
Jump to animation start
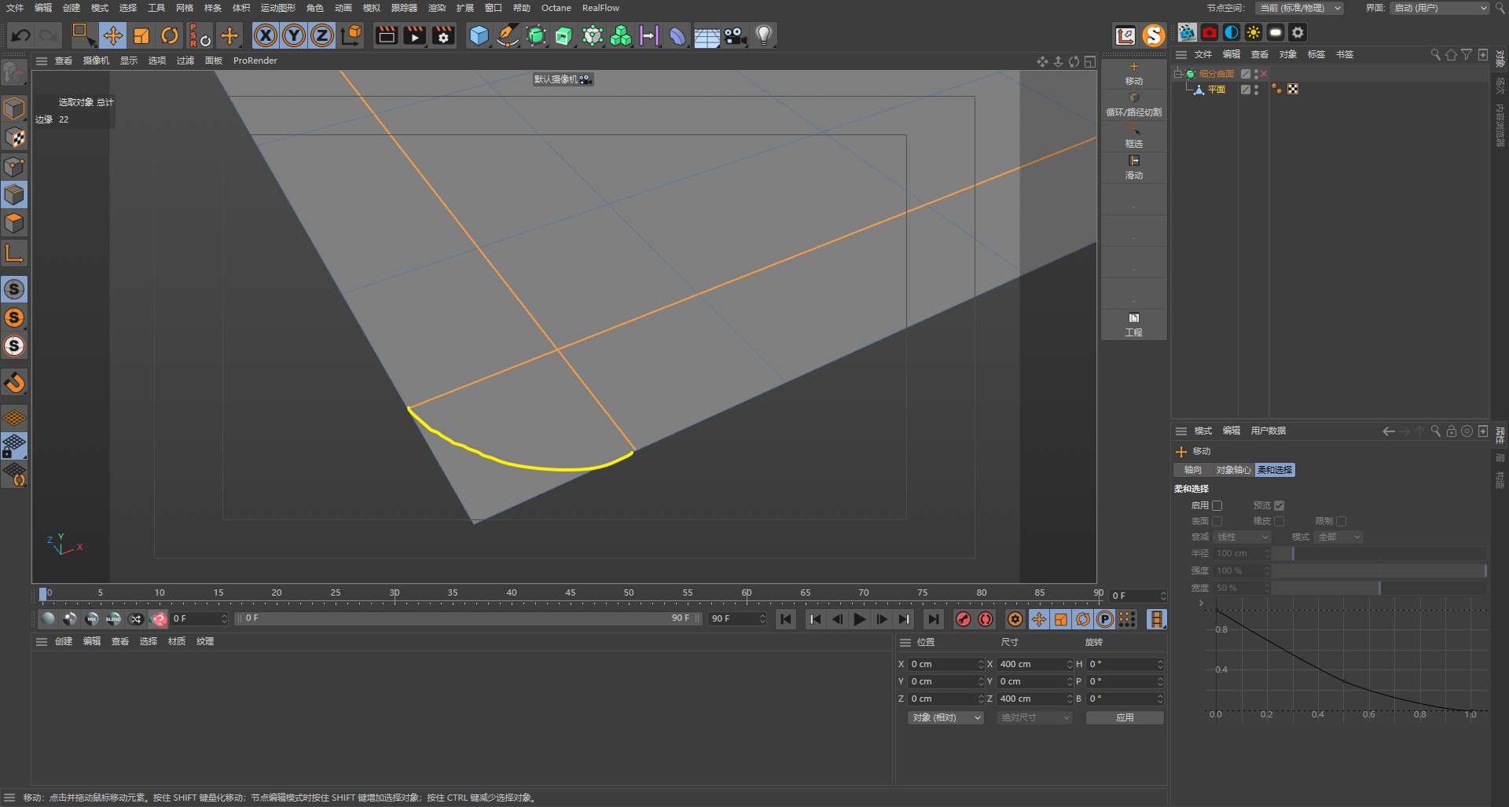click(786, 619)
